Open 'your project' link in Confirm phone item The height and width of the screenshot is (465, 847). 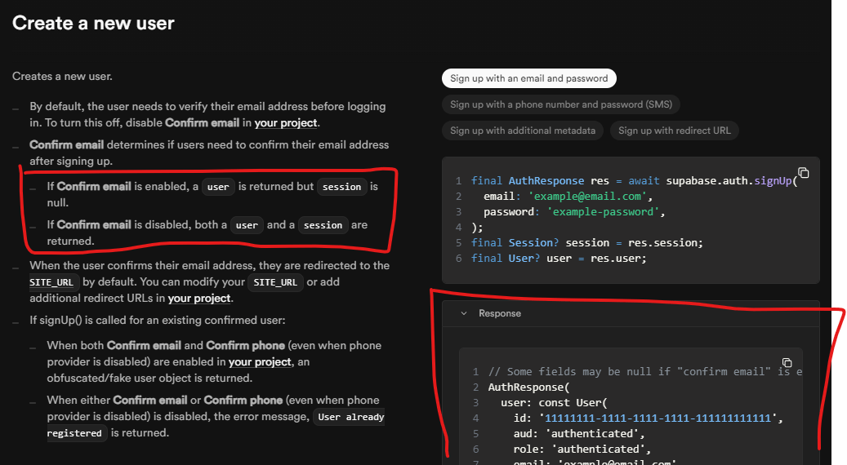click(x=260, y=362)
